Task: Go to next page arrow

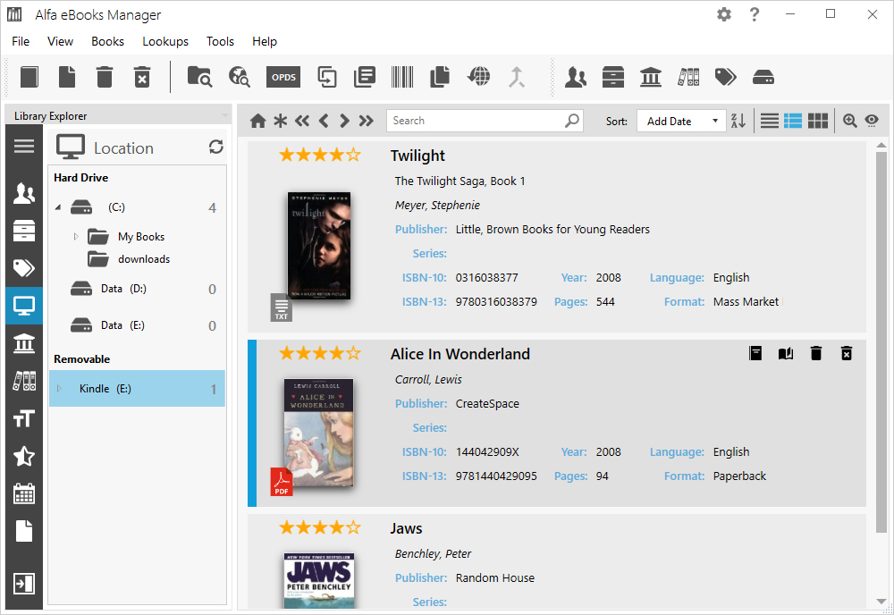Action: click(x=344, y=121)
